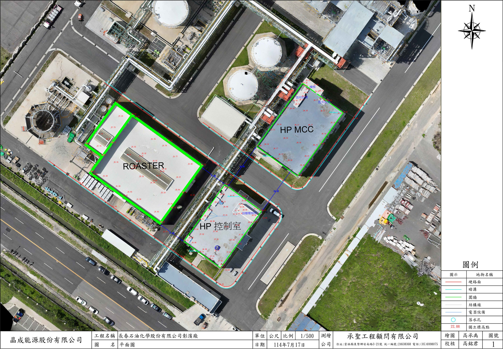Viewport: 503px width, 349px height.
Task: Click the 晶成能源股份有限公司 title block
Action: tap(46, 340)
